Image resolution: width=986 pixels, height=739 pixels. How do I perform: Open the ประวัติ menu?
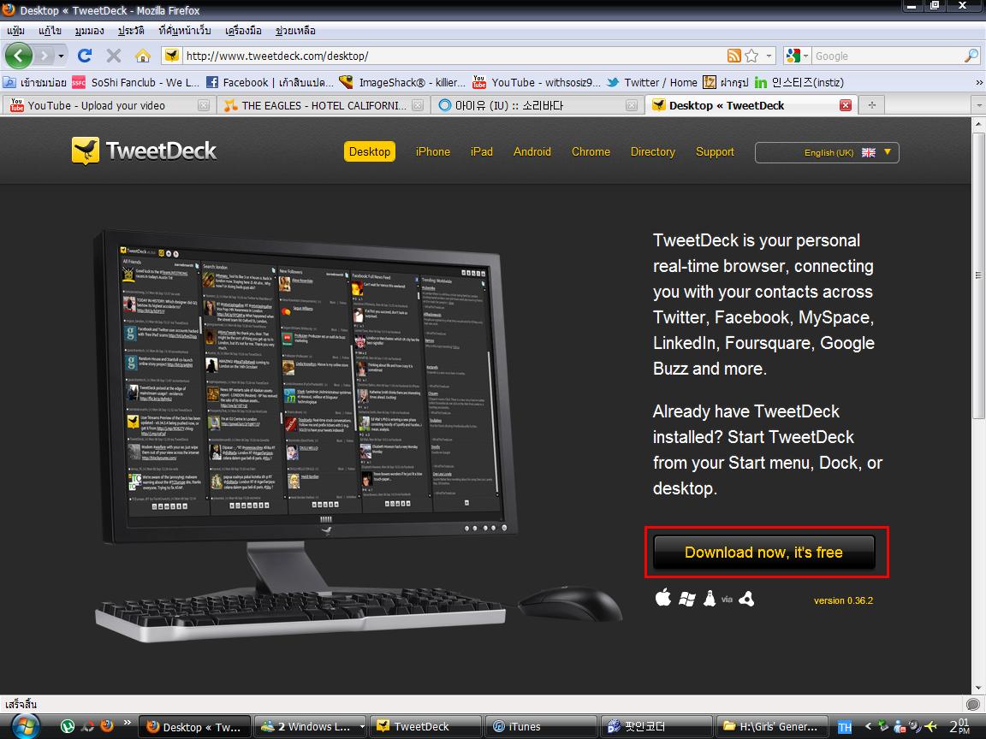pos(131,30)
